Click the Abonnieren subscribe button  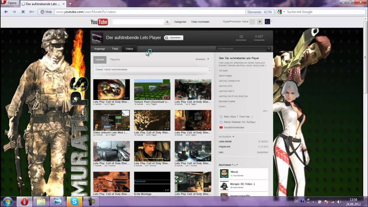click(173, 38)
